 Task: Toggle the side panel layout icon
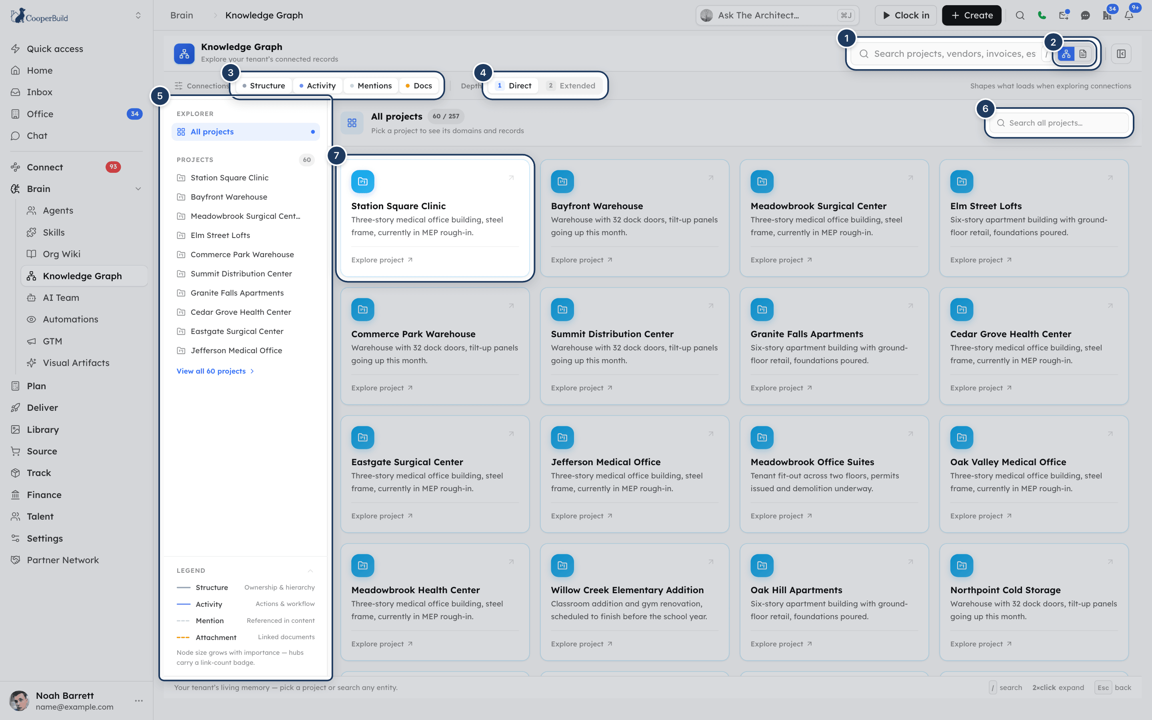[x=1121, y=54]
